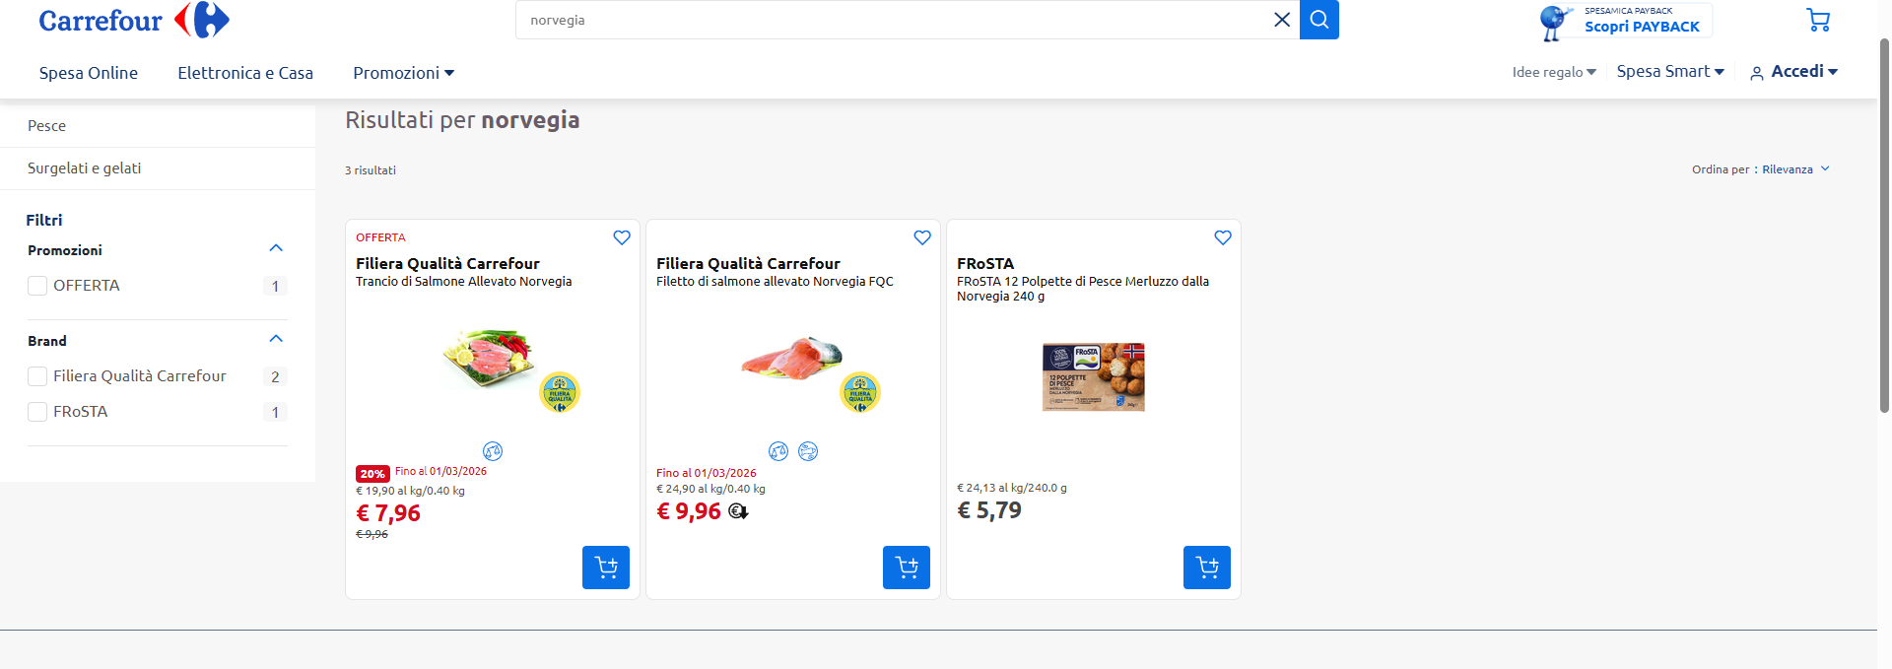
Task: Open the FRoSTA Polpette product image
Action: click(1094, 376)
